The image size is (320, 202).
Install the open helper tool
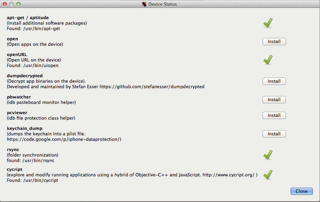click(274, 42)
